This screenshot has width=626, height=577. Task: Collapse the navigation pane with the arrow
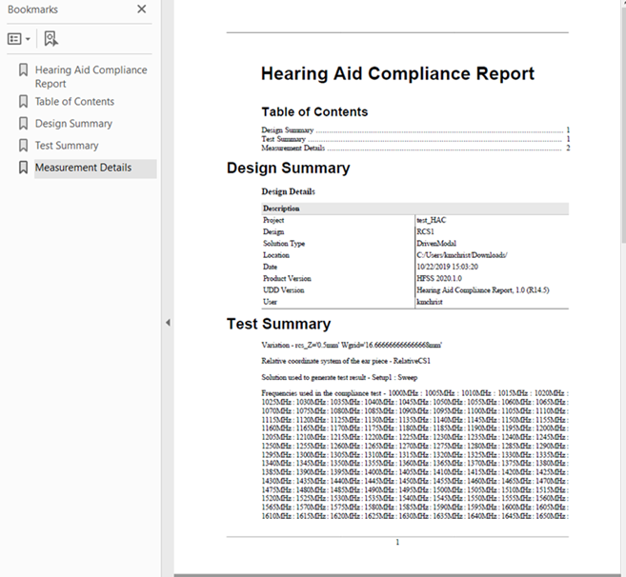168,323
